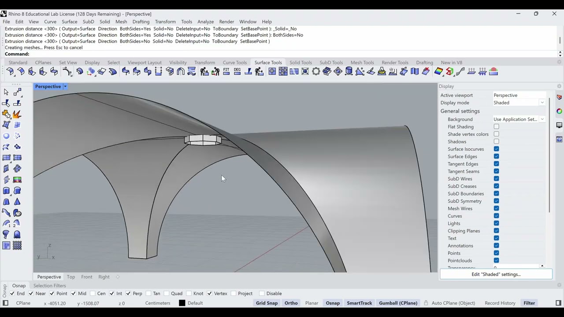Open the Perspective viewport title dropdown arrow
This screenshot has height=317, width=564.
tap(65, 86)
